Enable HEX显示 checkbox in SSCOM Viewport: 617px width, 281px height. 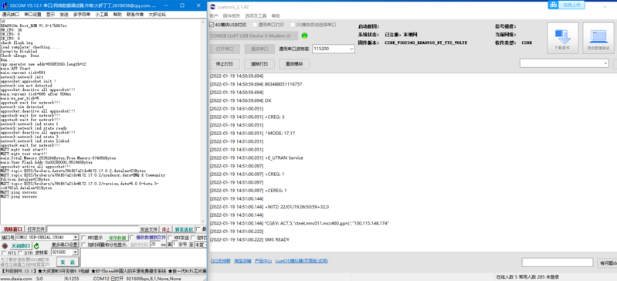[x=83, y=238]
